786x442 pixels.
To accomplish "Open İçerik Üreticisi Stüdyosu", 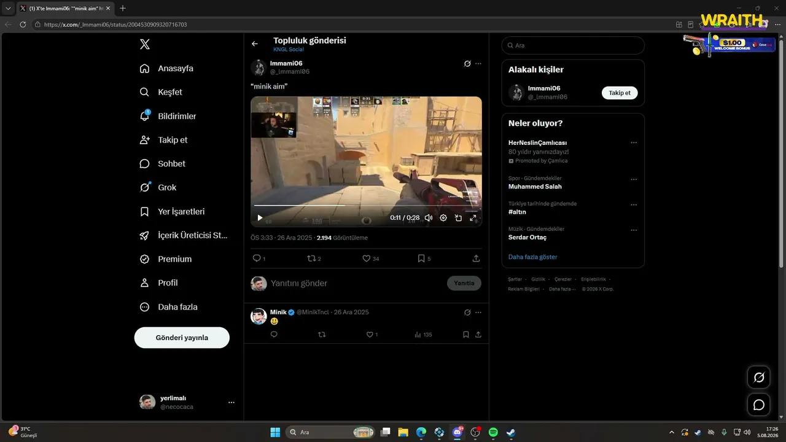I will point(184,235).
